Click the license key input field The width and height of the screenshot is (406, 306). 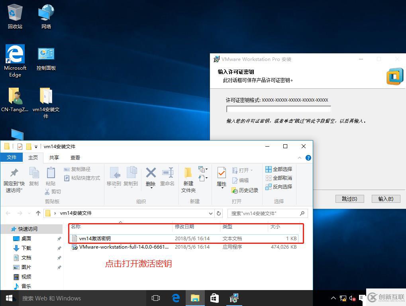pyautogui.click(x=279, y=109)
